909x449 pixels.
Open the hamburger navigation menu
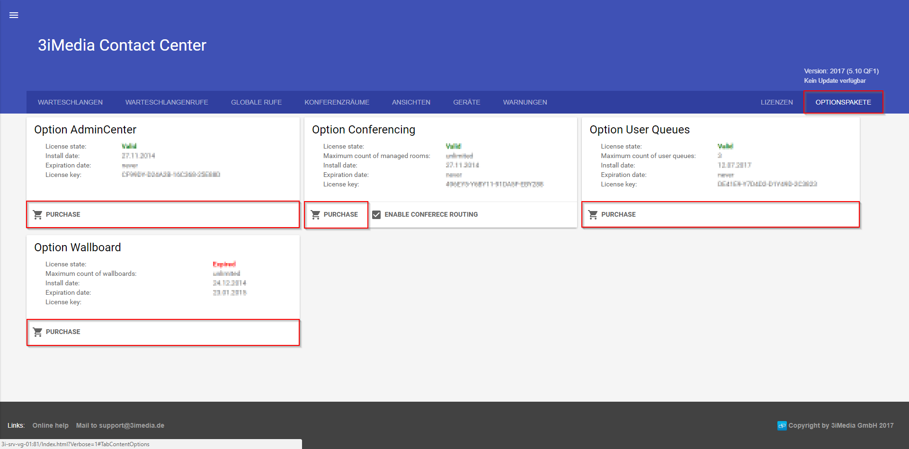click(14, 15)
